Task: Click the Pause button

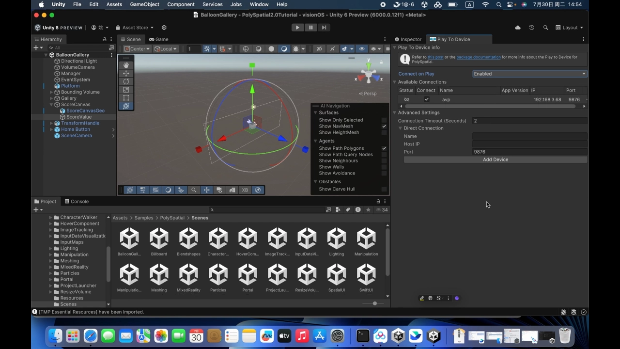Action: coord(311,28)
